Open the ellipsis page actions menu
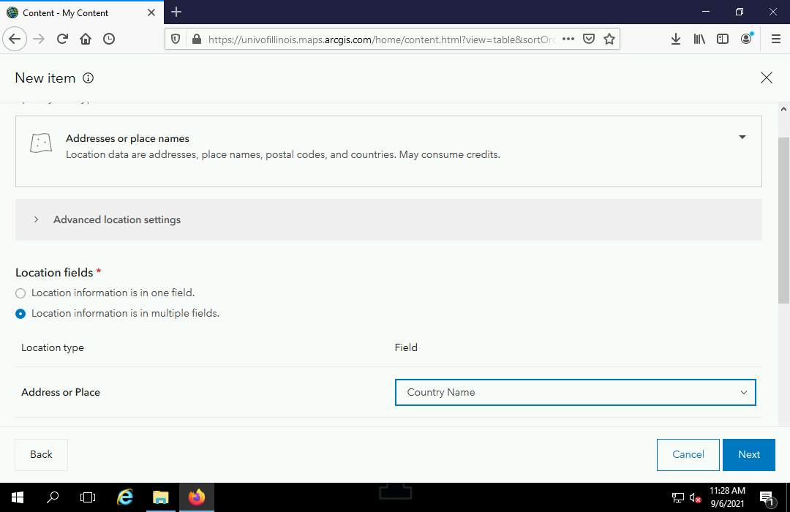 (x=568, y=38)
